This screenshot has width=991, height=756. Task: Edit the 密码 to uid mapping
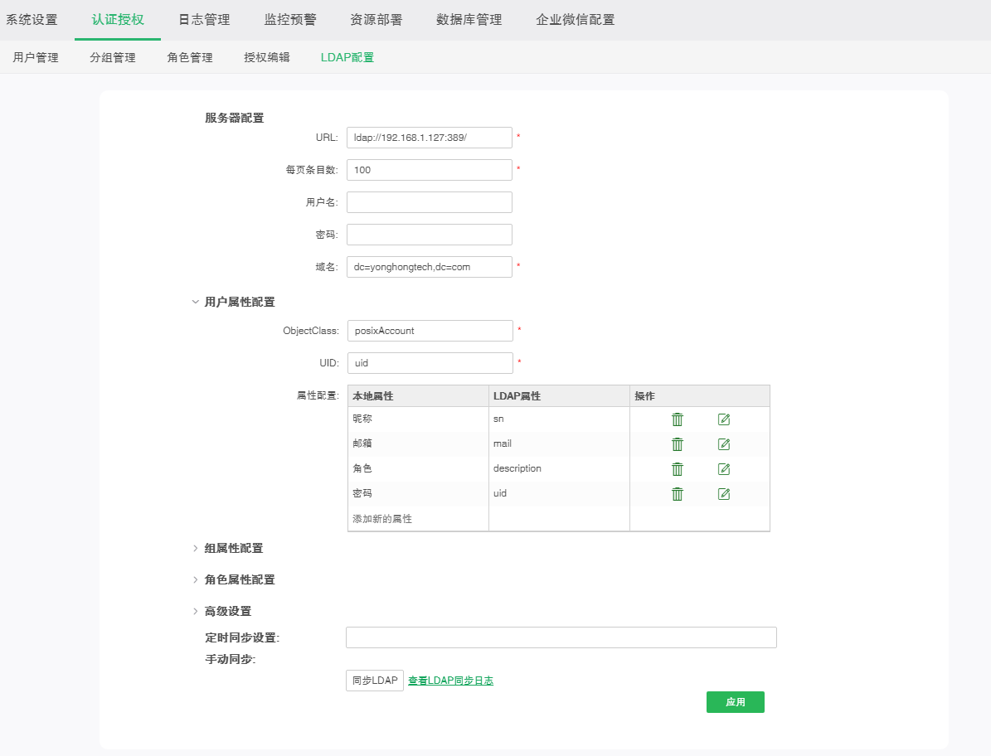[x=723, y=494]
